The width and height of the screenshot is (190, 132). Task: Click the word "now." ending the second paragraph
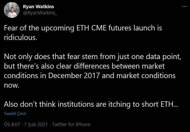tap(12, 85)
